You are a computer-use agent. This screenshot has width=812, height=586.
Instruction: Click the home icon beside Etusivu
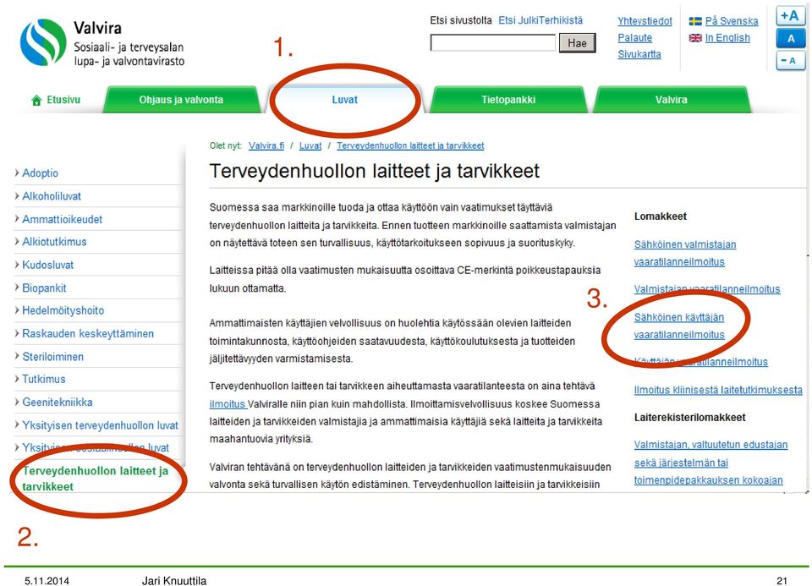[x=36, y=101]
